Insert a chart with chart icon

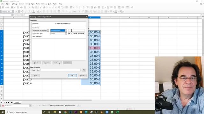point(95,7)
